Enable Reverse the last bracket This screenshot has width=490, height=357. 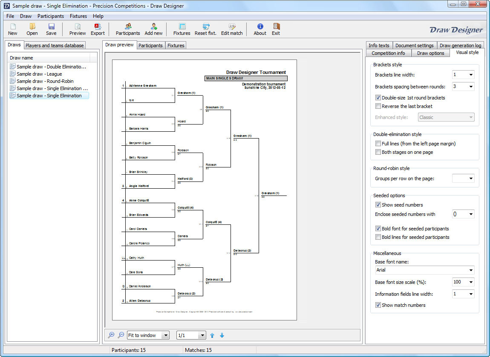coord(378,106)
